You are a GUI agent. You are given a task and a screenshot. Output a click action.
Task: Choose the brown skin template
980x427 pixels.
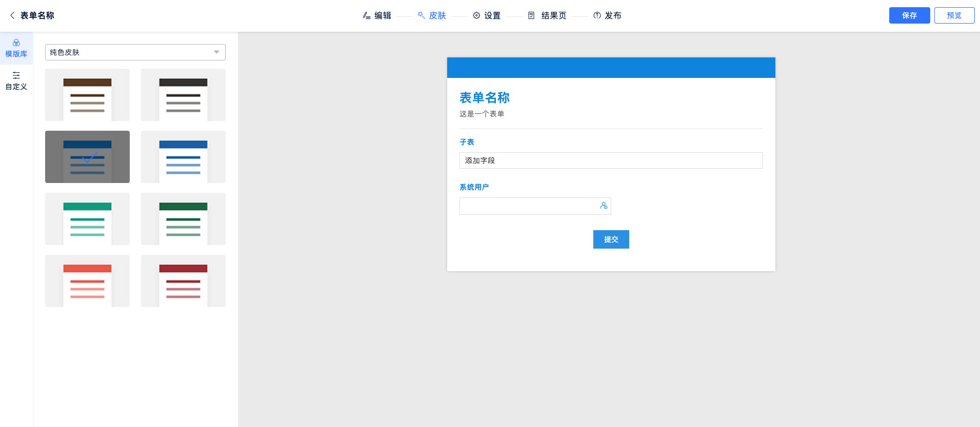(87, 95)
